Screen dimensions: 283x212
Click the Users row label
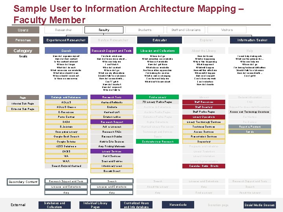coord(23,30)
